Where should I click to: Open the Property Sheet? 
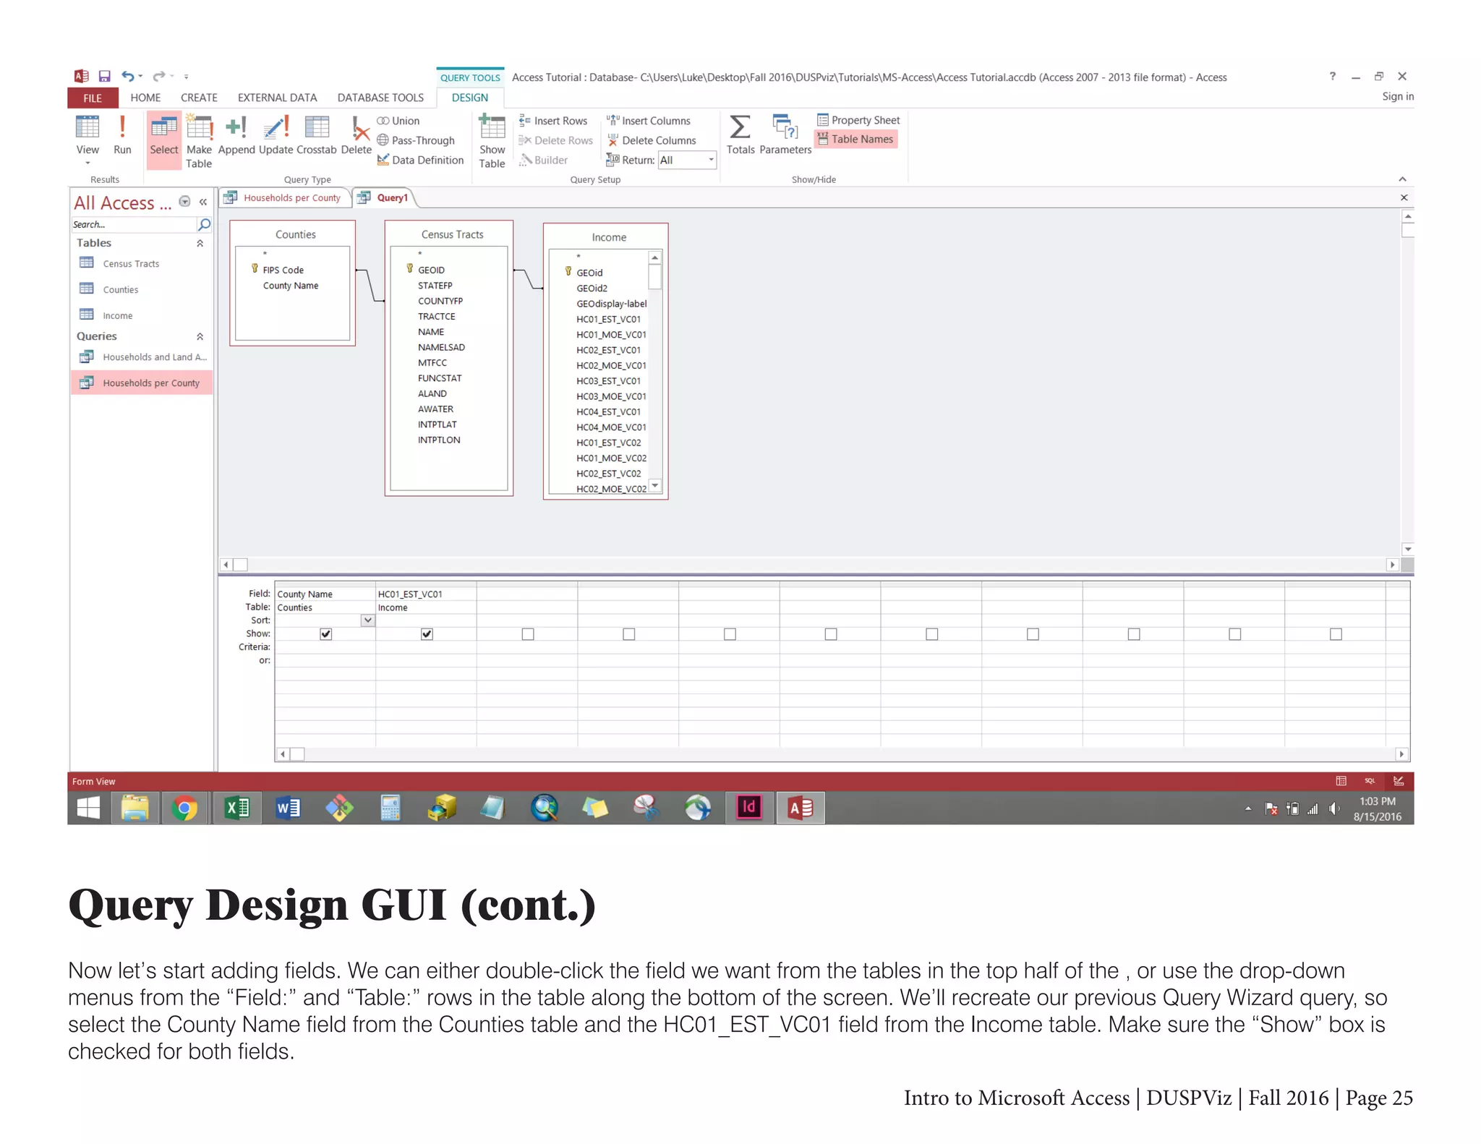click(858, 120)
